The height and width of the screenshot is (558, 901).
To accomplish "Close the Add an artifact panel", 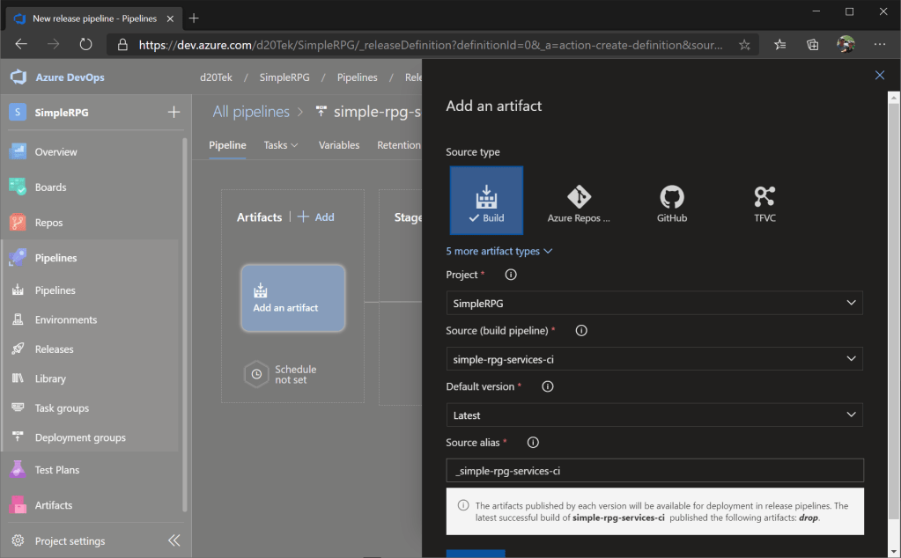I will point(879,76).
